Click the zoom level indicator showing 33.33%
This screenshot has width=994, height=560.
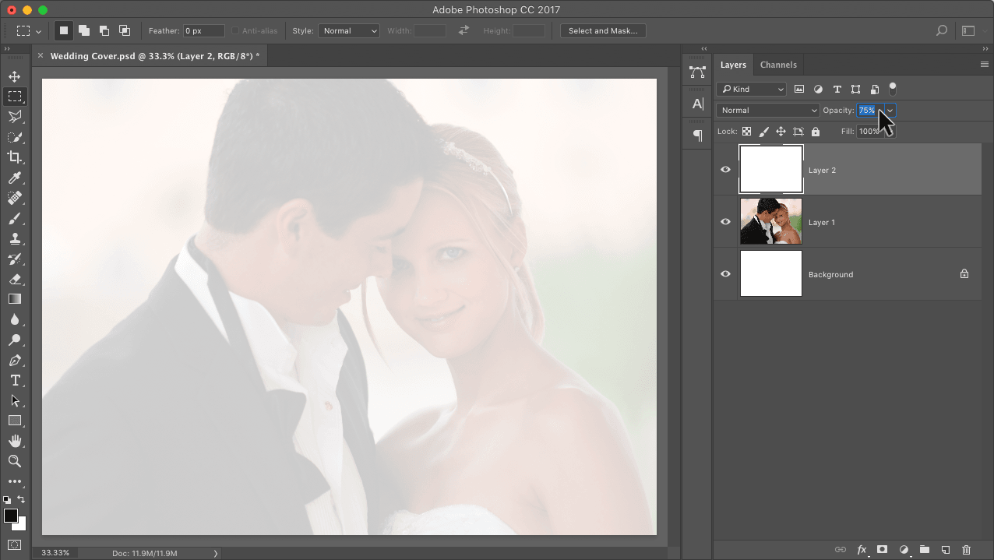pos(55,552)
